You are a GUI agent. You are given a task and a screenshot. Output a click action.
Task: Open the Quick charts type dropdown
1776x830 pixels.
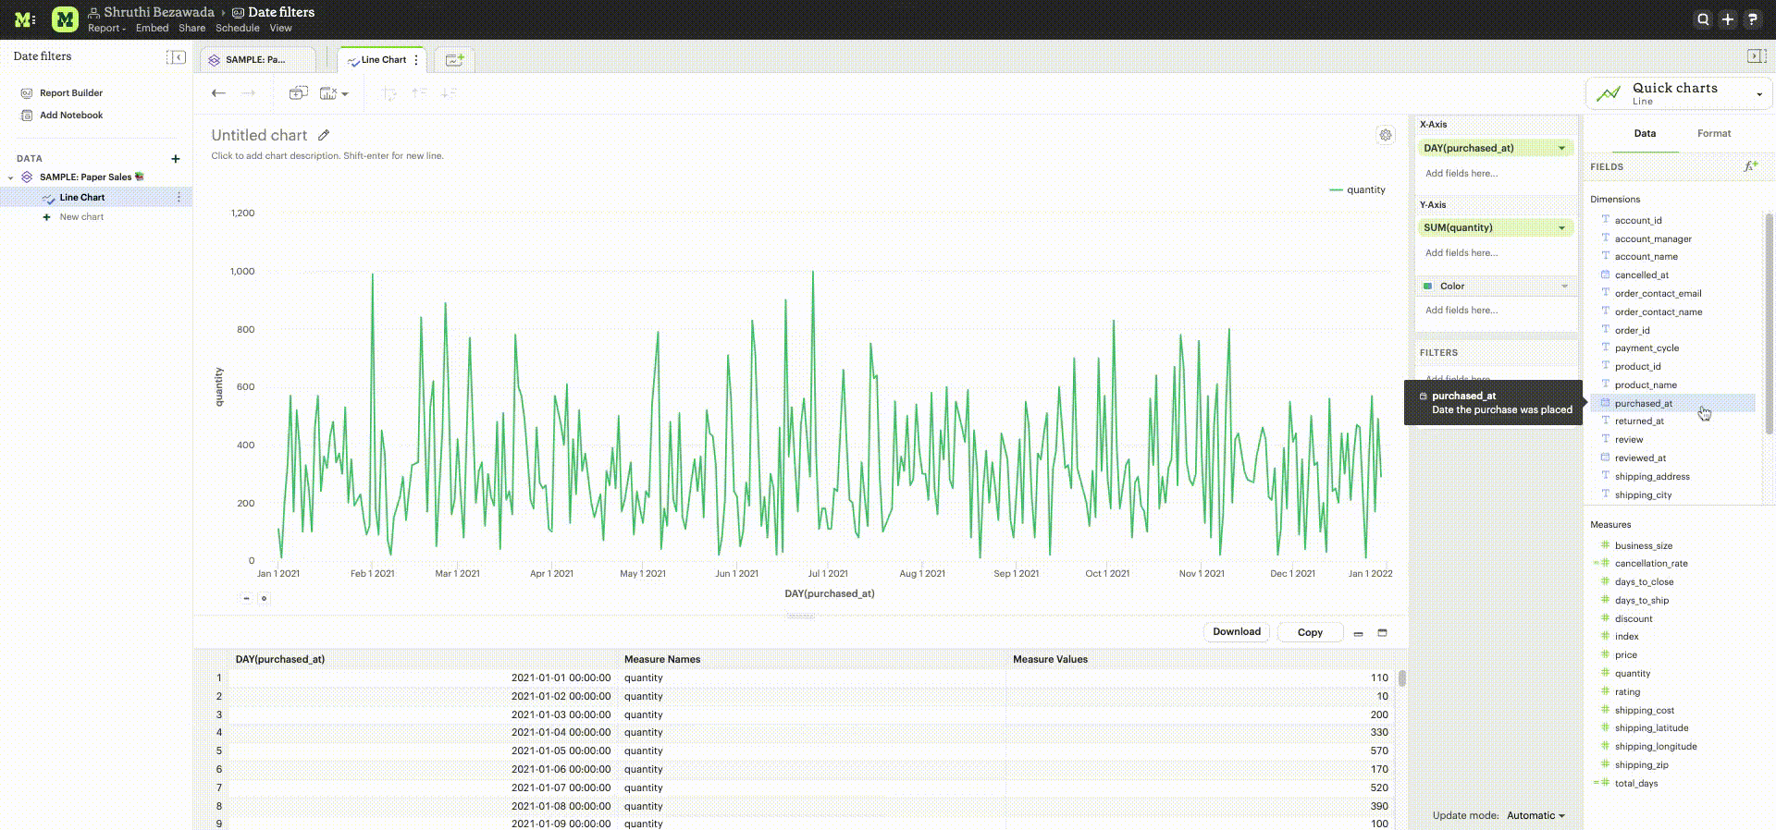[x=1758, y=94]
